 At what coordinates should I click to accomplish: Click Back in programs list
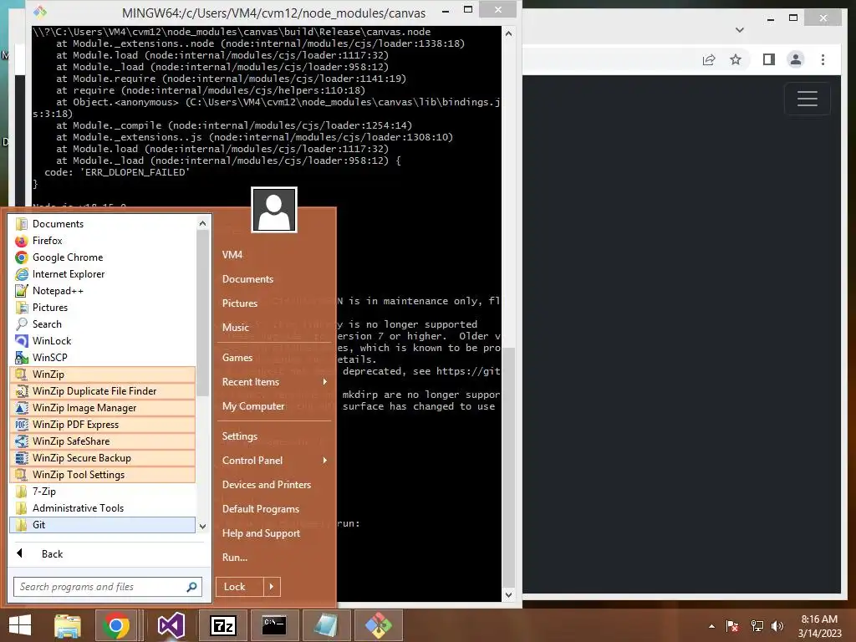(x=52, y=554)
